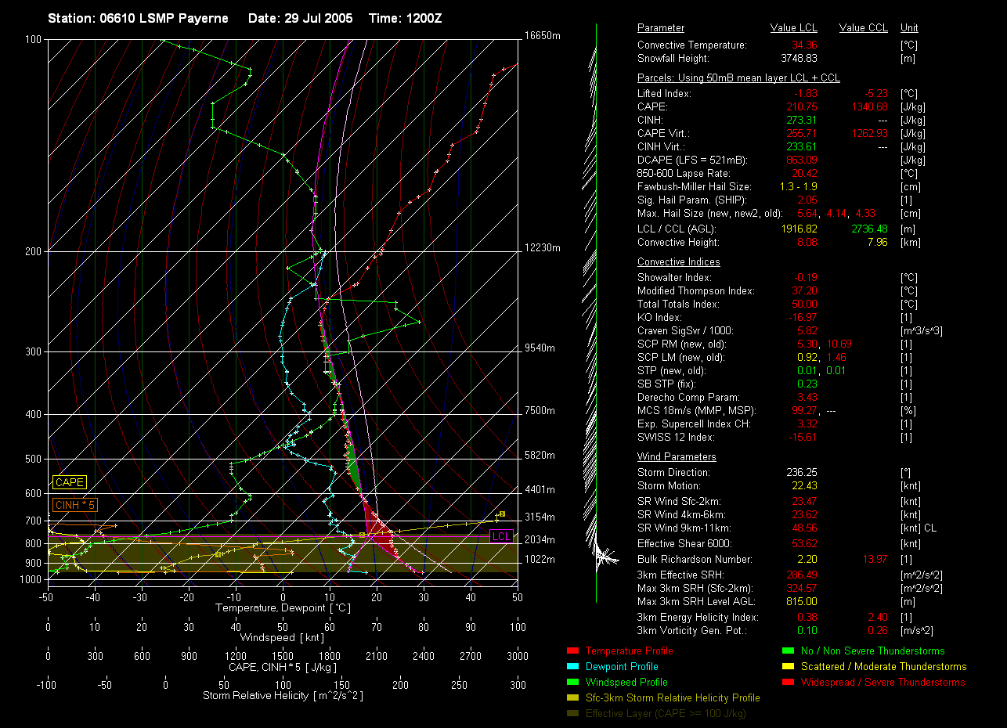Select the Value LCL column header

pyautogui.click(x=794, y=28)
